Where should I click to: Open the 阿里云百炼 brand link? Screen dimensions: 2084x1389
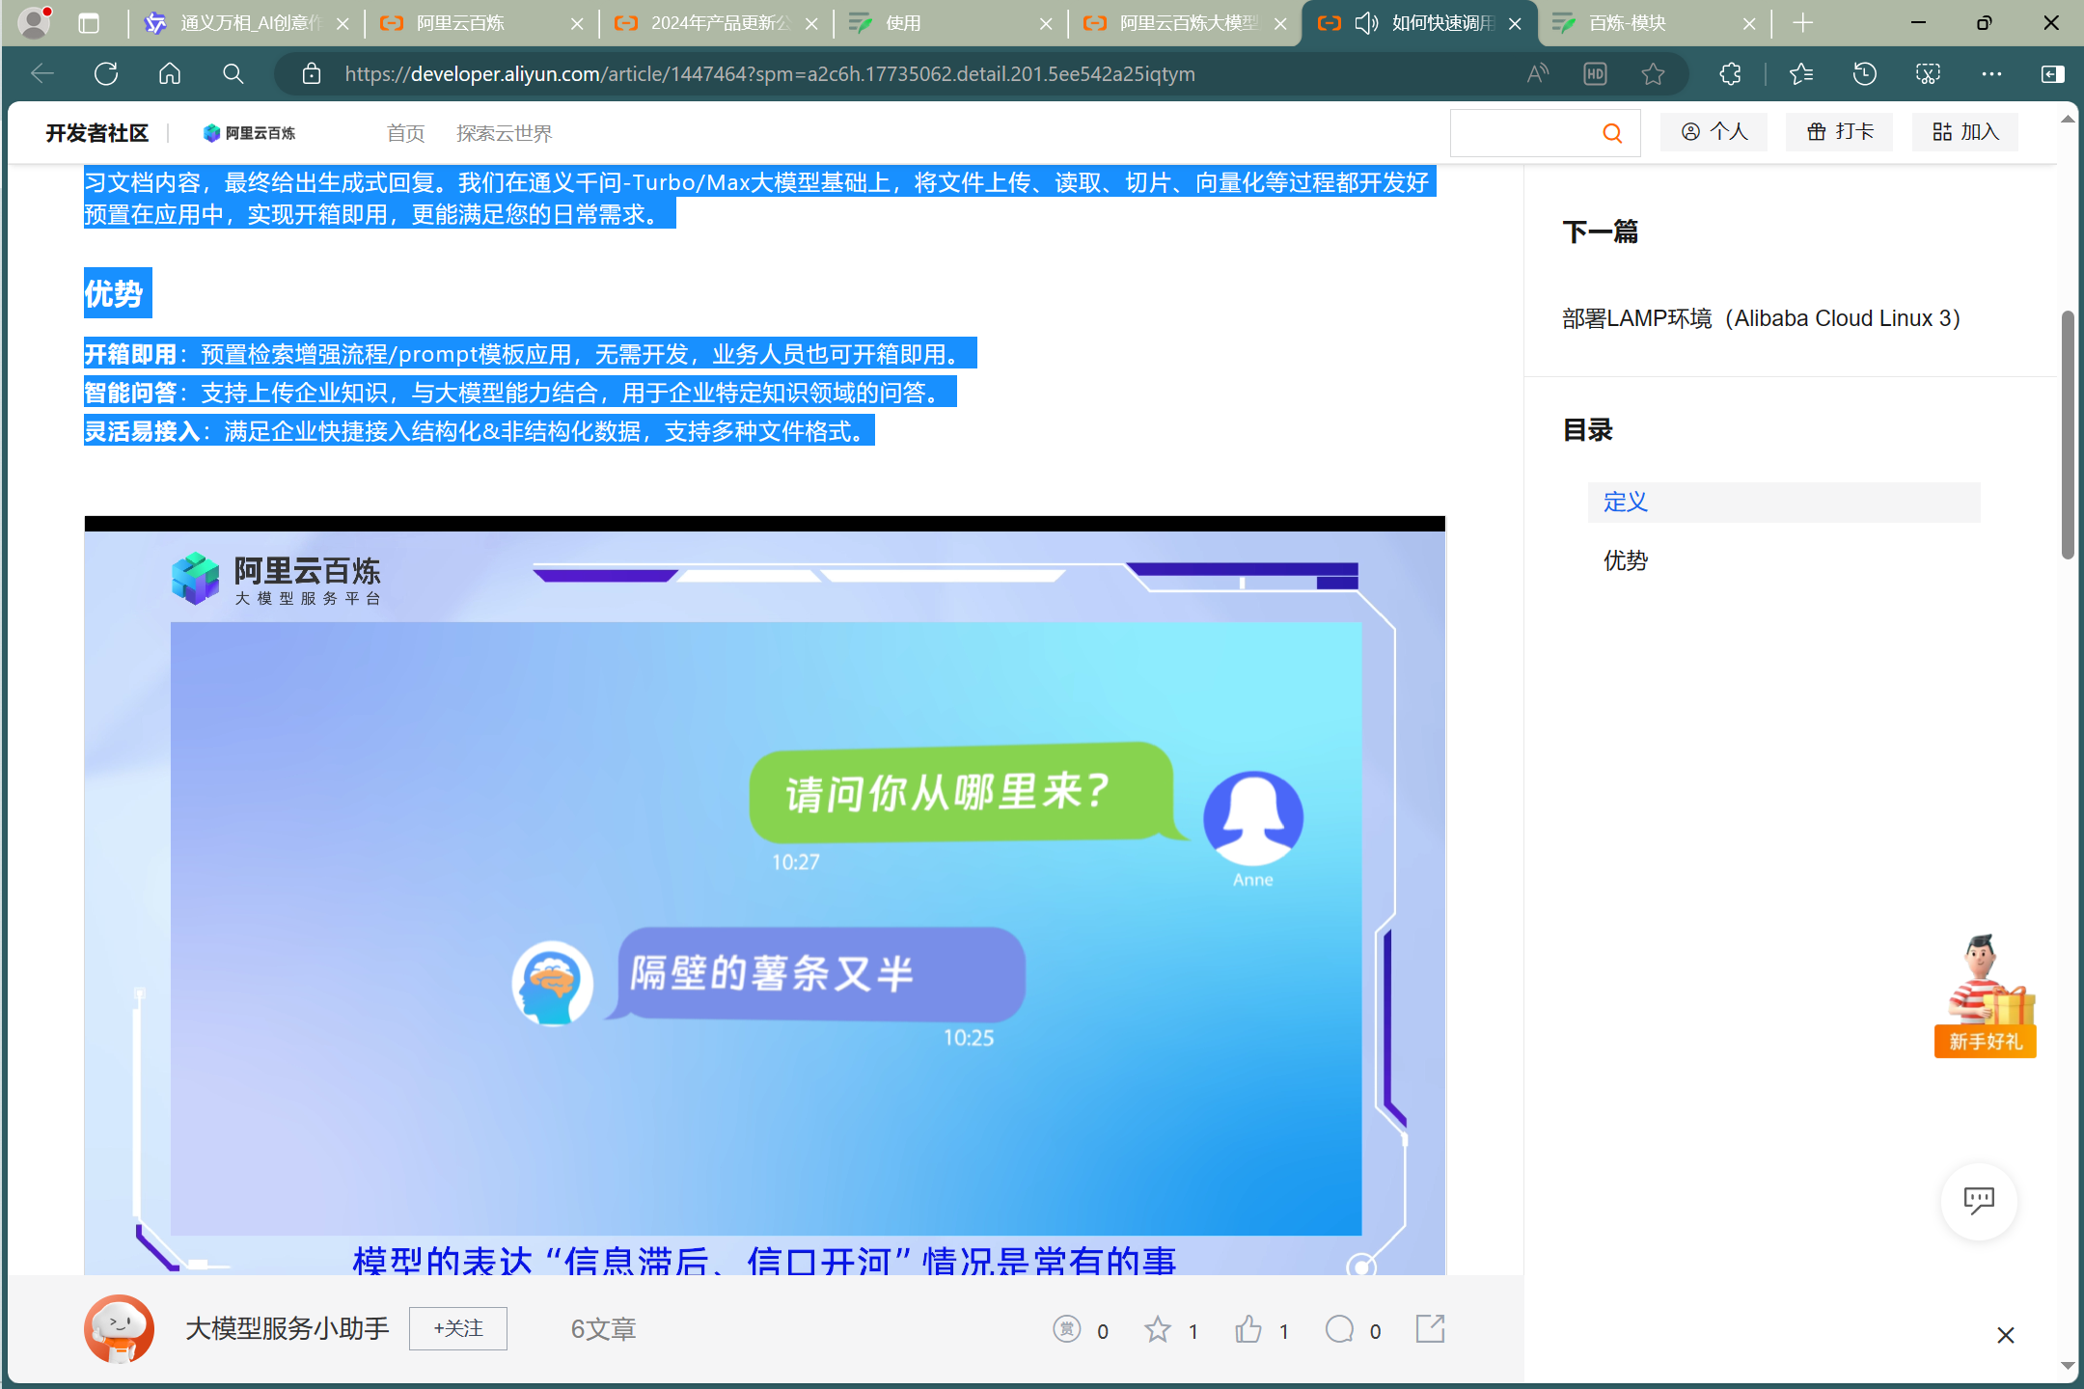[249, 133]
